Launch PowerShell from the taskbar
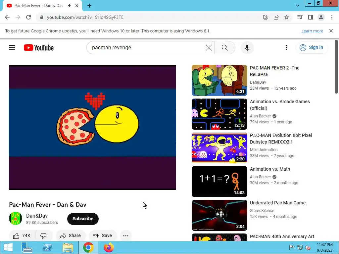 (47, 247)
